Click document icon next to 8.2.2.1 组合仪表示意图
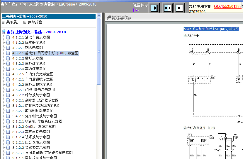The height and width of the screenshot is (159, 243). pyautogui.click(x=8, y=142)
